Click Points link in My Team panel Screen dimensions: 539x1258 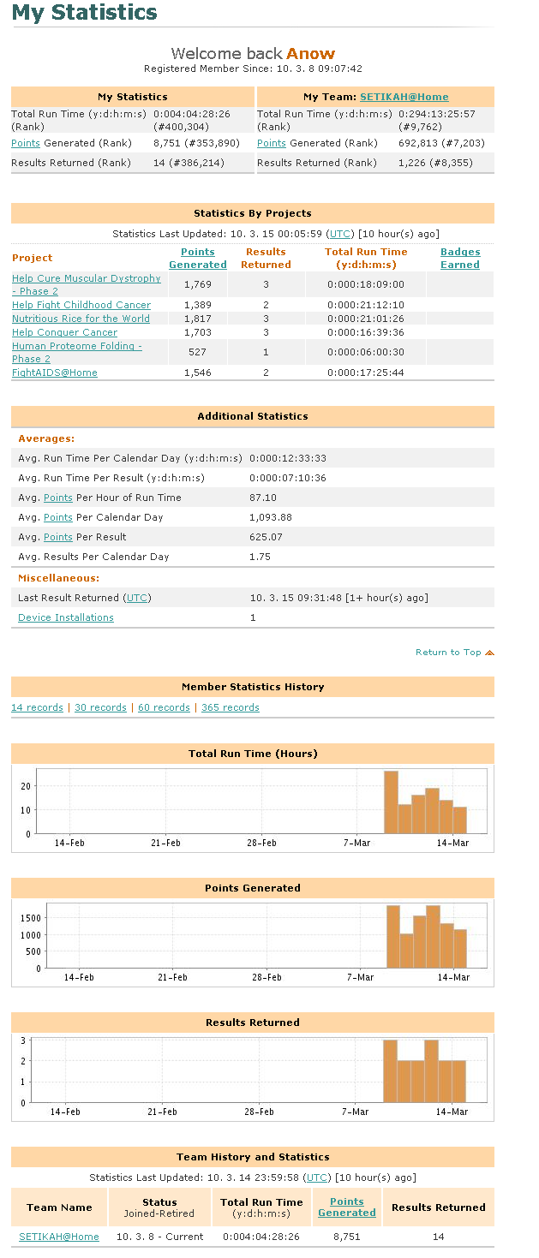[x=272, y=143]
